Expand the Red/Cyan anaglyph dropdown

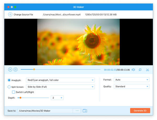click(92, 80)
